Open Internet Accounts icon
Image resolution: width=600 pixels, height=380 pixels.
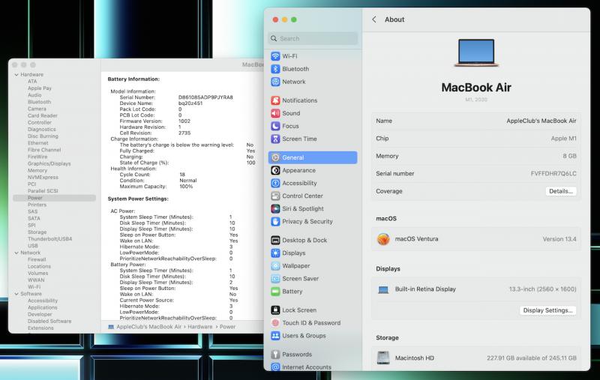point(275,367)
